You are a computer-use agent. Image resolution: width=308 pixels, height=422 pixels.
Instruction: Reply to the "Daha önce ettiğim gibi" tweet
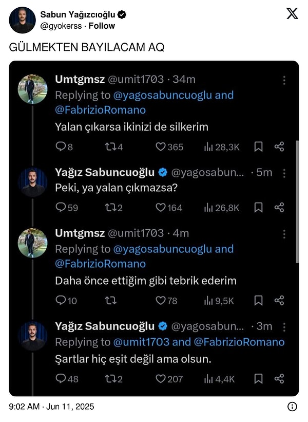pos(61,300)
